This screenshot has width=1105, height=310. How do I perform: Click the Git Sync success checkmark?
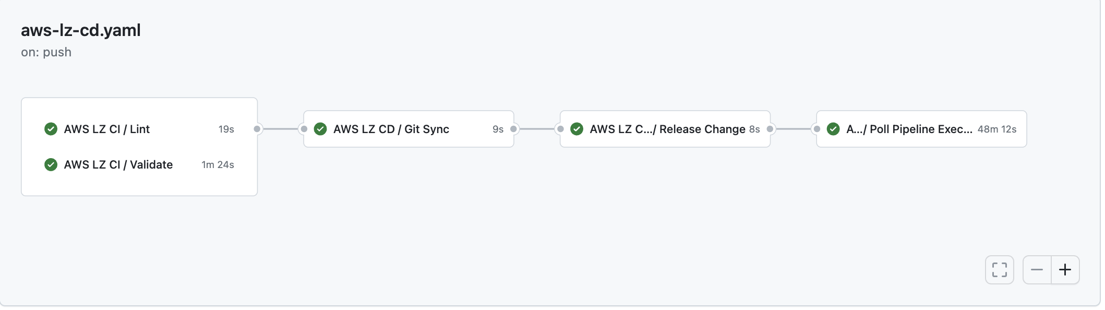(x=320, y=129)
